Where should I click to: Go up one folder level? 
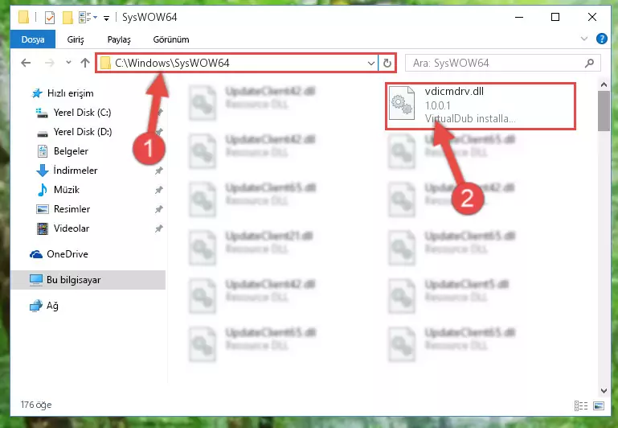pyautogui.click(x=84, y=63)
